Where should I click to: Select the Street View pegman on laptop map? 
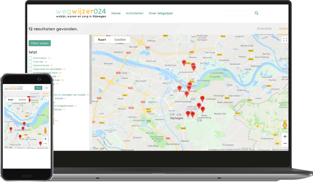coord(285,124)
